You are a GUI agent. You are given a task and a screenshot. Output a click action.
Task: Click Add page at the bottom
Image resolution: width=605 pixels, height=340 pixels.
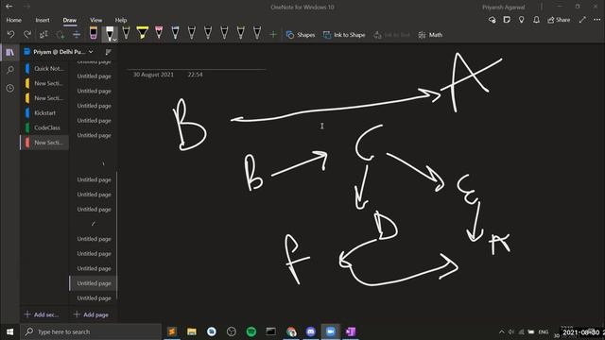(x=91, y=314)
